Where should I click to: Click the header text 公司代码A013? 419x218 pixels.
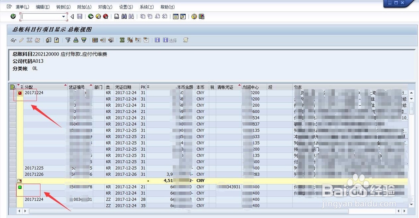coord(28,61)
